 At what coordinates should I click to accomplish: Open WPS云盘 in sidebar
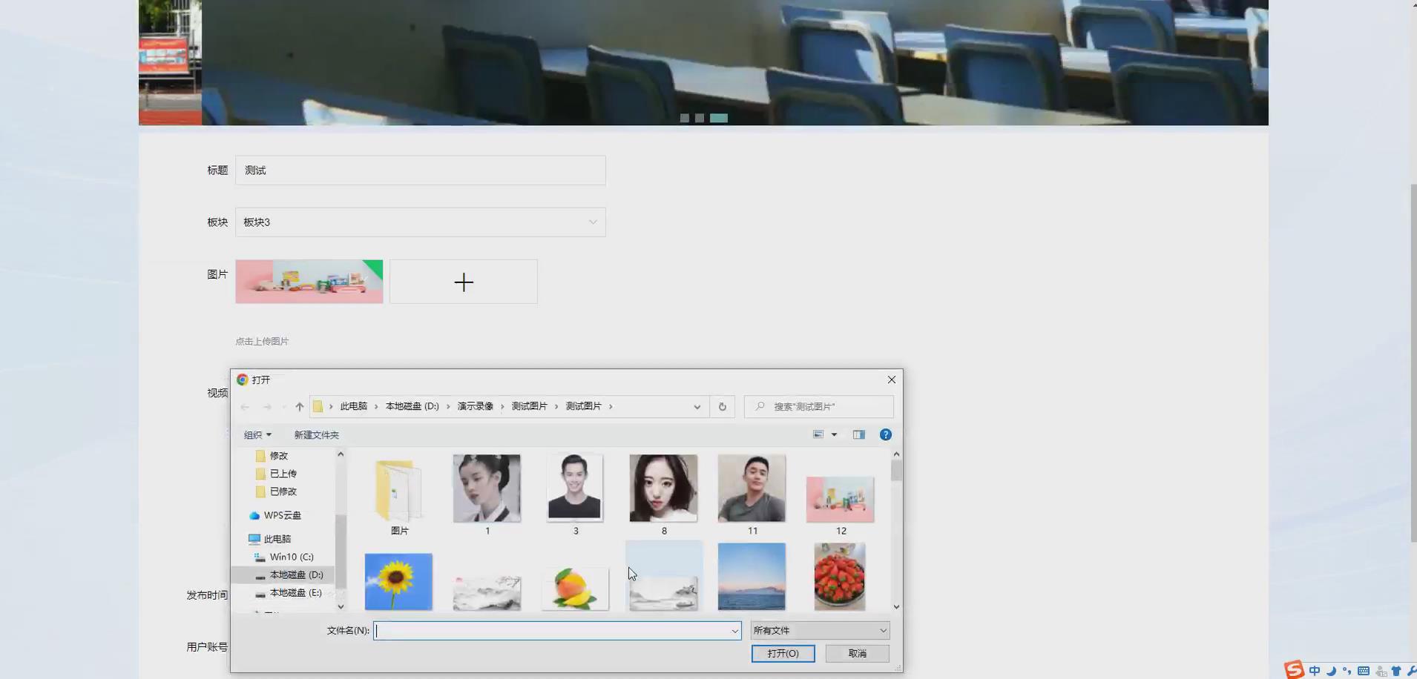[275, 515]
